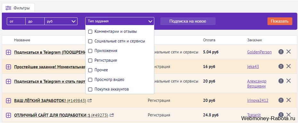Expand the 'Подписаться в Telegram (ПООЩРЕНИ' row plus icon
The image size is (298, 124).
(x=8, y=52)
